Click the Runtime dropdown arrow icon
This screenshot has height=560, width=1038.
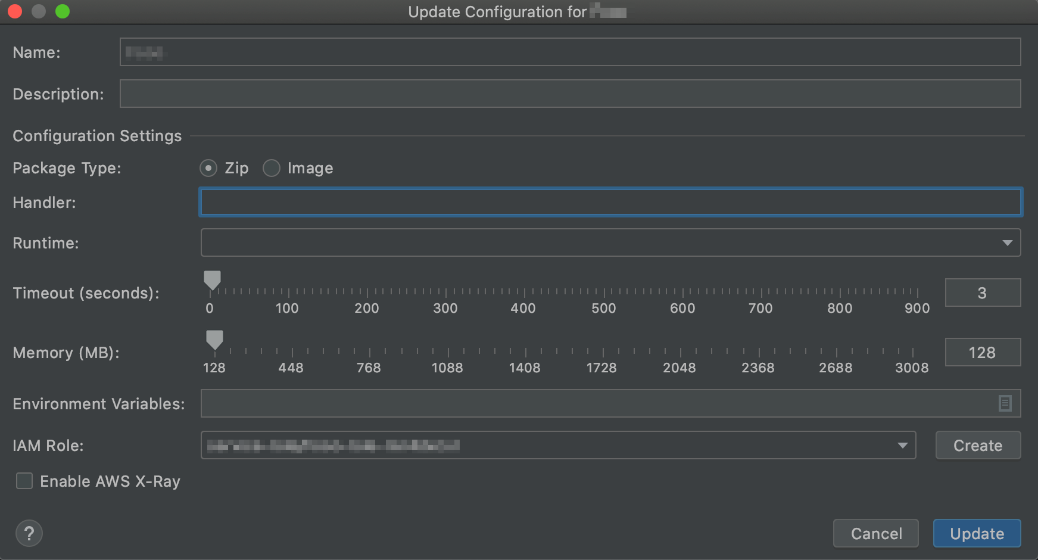tap(1008, 242)
